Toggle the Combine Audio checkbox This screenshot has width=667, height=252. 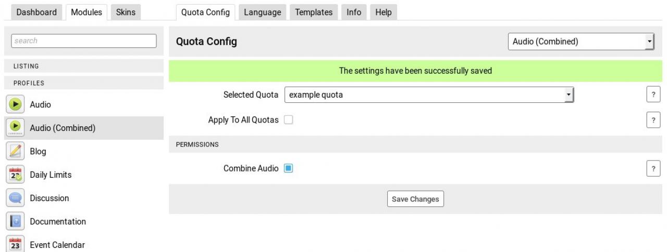[288, 168]
